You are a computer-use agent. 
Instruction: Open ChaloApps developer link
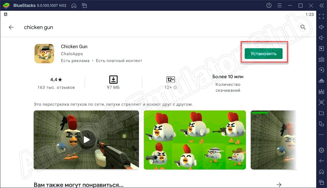coord(72,54)
